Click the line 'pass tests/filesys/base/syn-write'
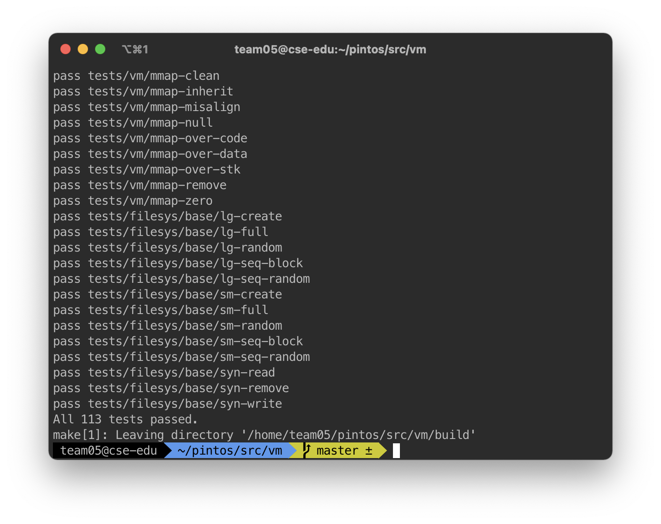 click(x=167, y=404)
